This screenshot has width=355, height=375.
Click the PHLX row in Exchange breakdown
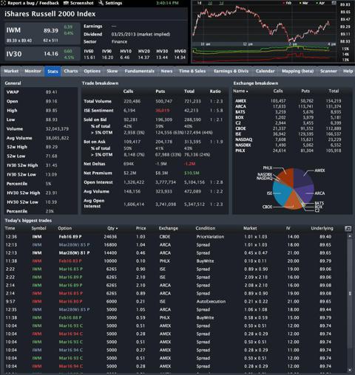click(288, 151)
